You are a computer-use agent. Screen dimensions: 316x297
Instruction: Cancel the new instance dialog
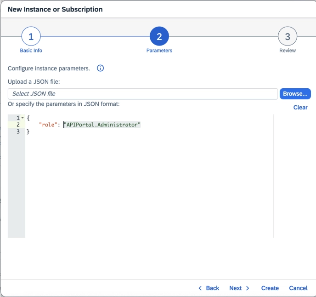(298, 288)
